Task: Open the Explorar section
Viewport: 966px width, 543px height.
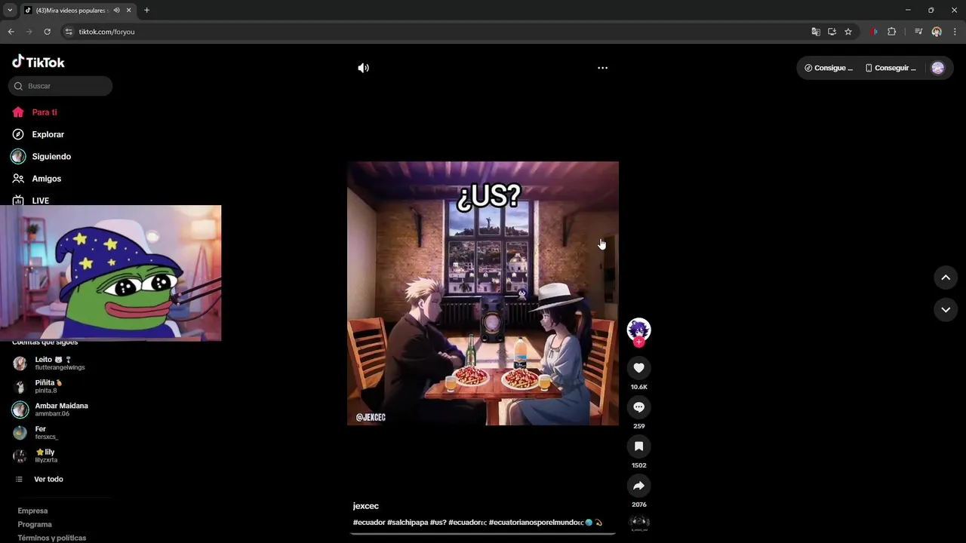Action: click(x=38, y=134)
